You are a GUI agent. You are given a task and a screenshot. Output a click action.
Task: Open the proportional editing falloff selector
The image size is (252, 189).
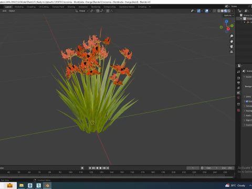coord(111,11)
